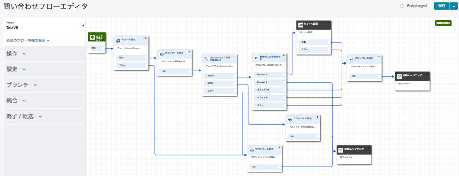459x176 pixels.
Task: Click エラー row in the キューの設定 block
Action: [x=132, y=66]
